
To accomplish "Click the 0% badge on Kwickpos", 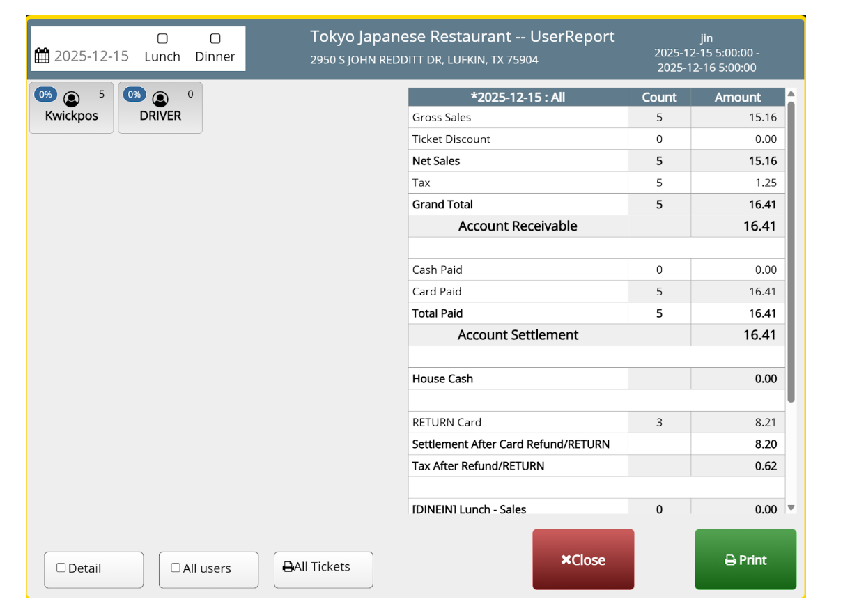I will click(x=45, y=95).
